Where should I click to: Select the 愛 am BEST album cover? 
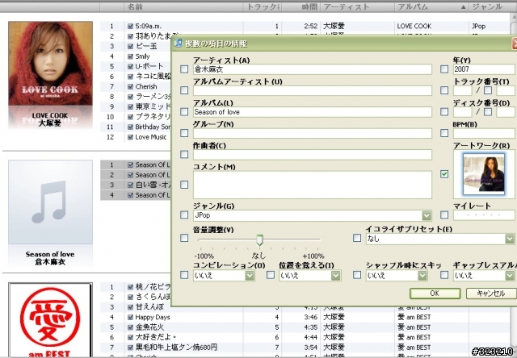(50, 320)
